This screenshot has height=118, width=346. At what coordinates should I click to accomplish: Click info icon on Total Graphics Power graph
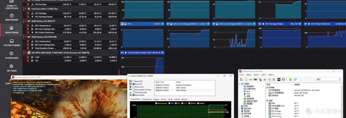(162, 53)
